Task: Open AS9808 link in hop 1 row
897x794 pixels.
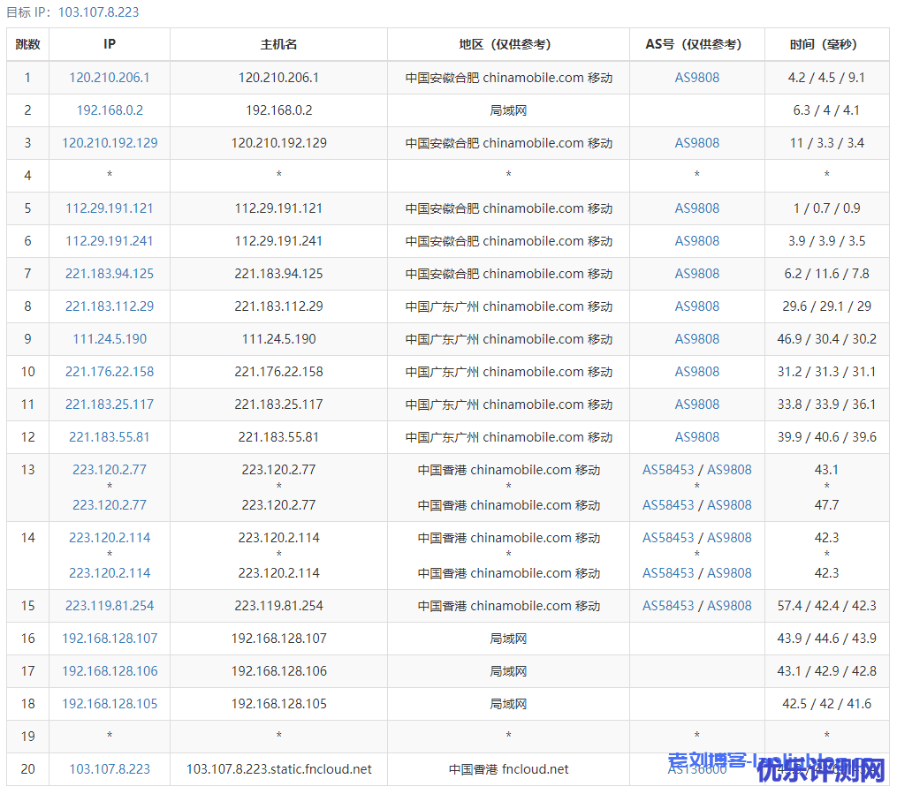Action: pyautogui.click(x=696, y=78)
